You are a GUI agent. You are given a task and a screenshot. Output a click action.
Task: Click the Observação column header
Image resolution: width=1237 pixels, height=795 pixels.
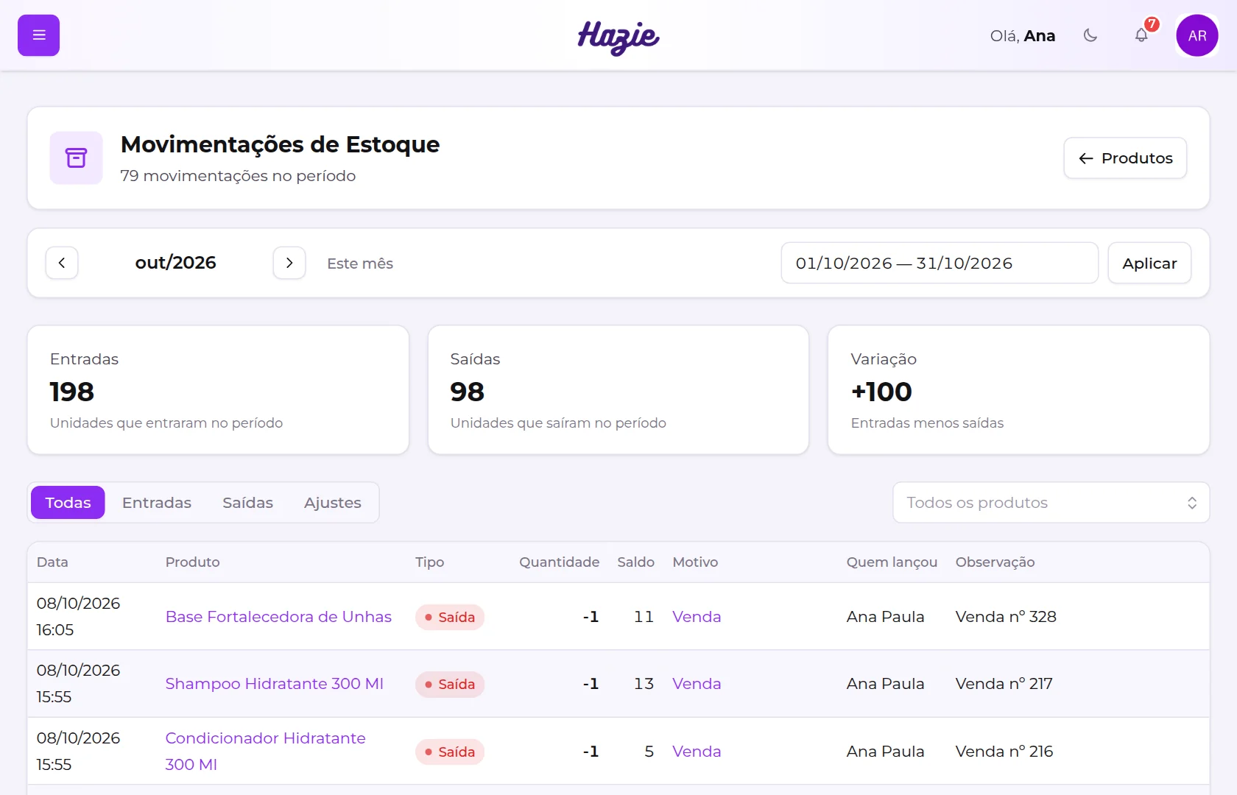click(995, 562)
